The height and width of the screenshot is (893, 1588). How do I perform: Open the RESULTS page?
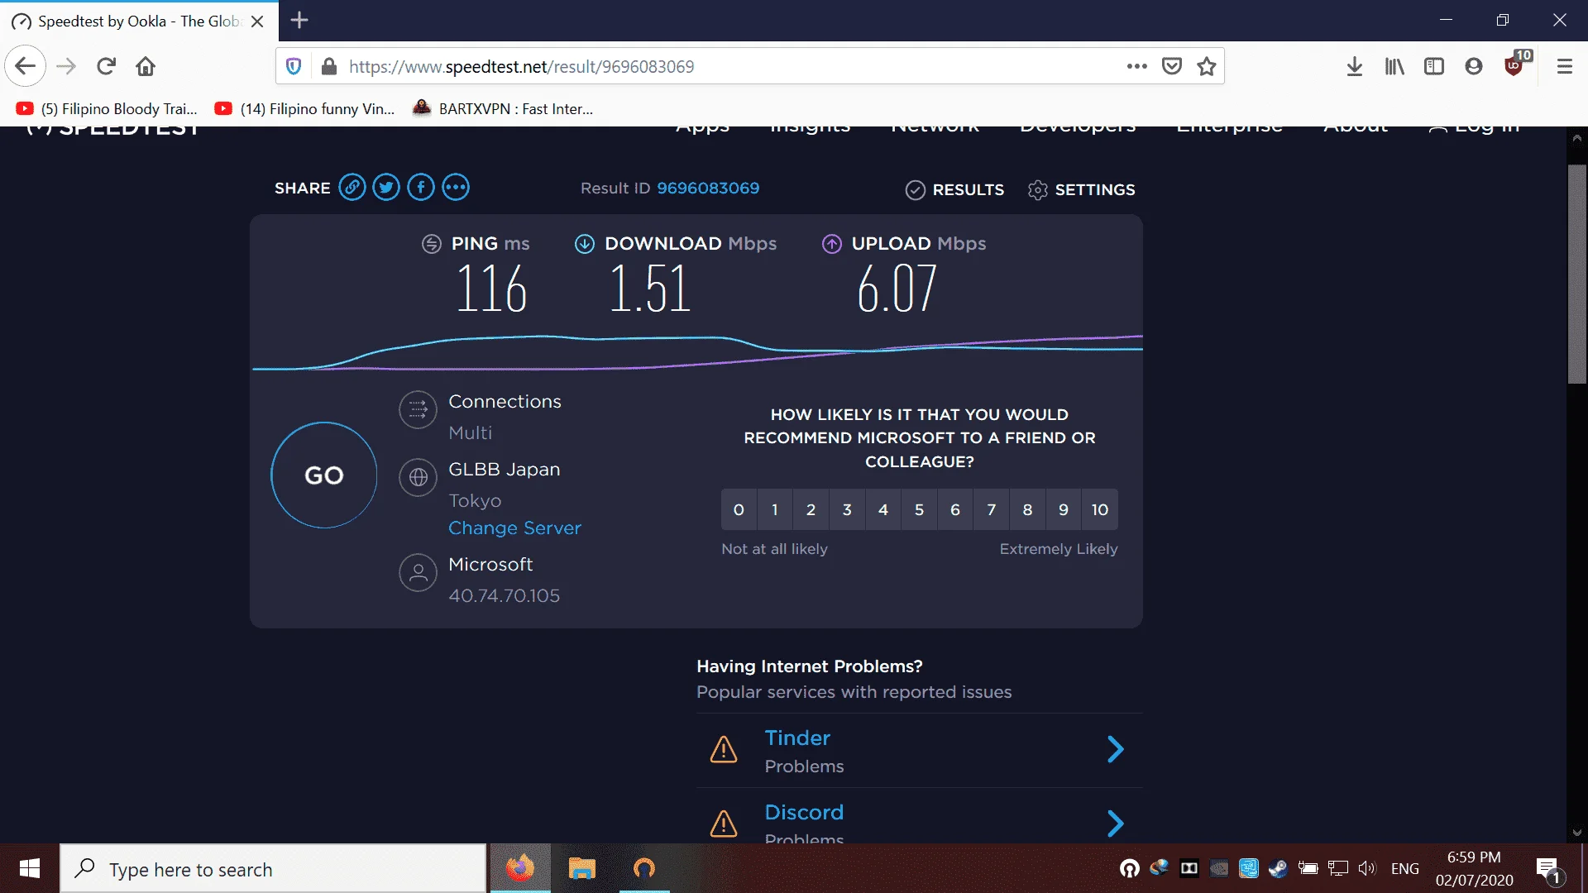954,190
